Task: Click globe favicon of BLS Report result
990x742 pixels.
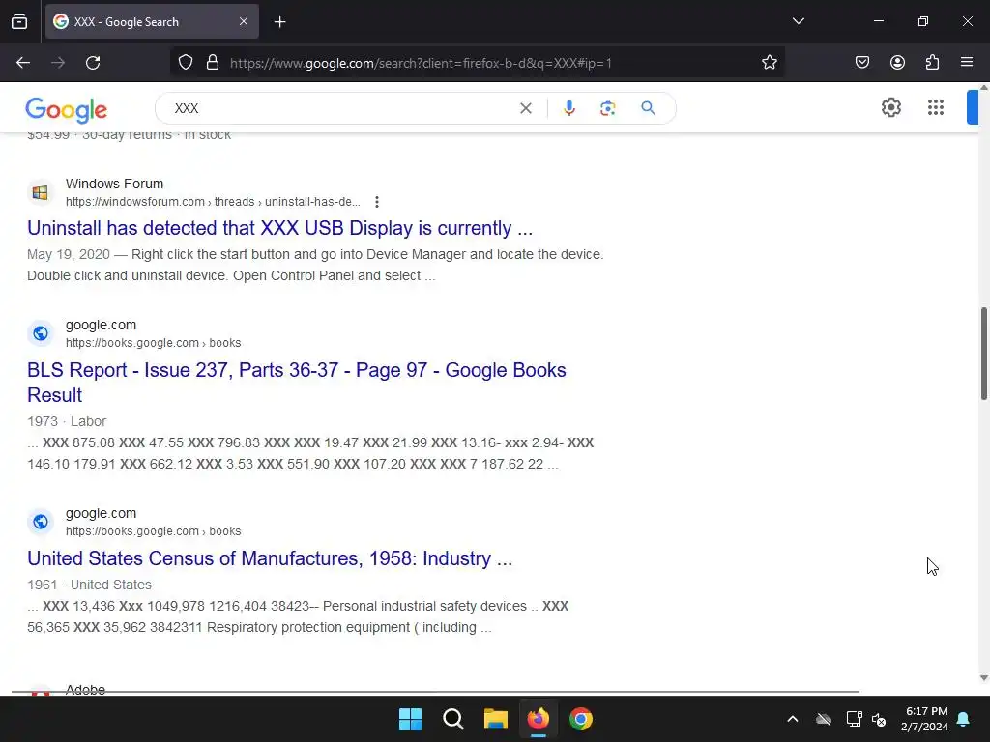Action: pos(41,333)
